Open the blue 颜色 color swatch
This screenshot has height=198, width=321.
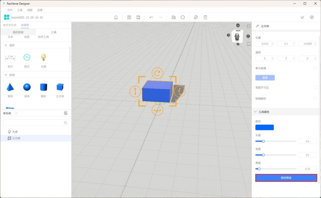click(265, 128)
